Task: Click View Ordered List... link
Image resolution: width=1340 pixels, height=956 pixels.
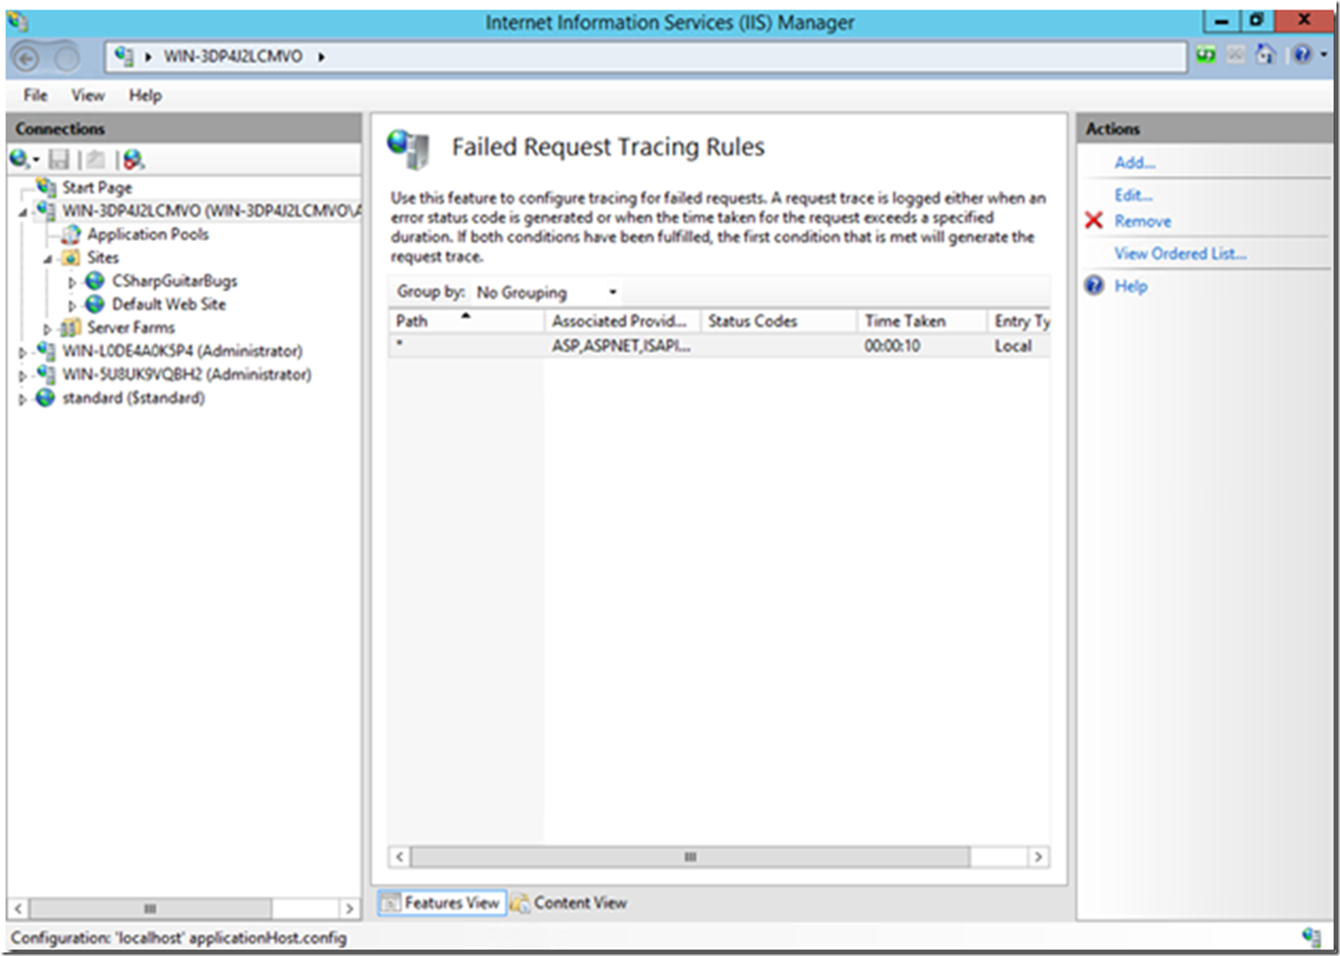Action: point(1180,253)
